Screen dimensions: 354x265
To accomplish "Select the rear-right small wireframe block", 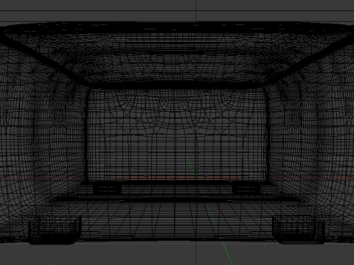I will tap(246, 188).
